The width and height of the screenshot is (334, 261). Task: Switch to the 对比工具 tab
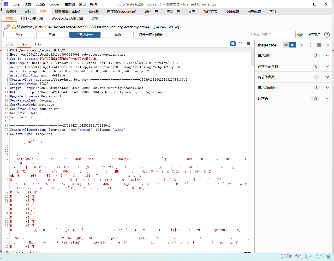(173, 11)
